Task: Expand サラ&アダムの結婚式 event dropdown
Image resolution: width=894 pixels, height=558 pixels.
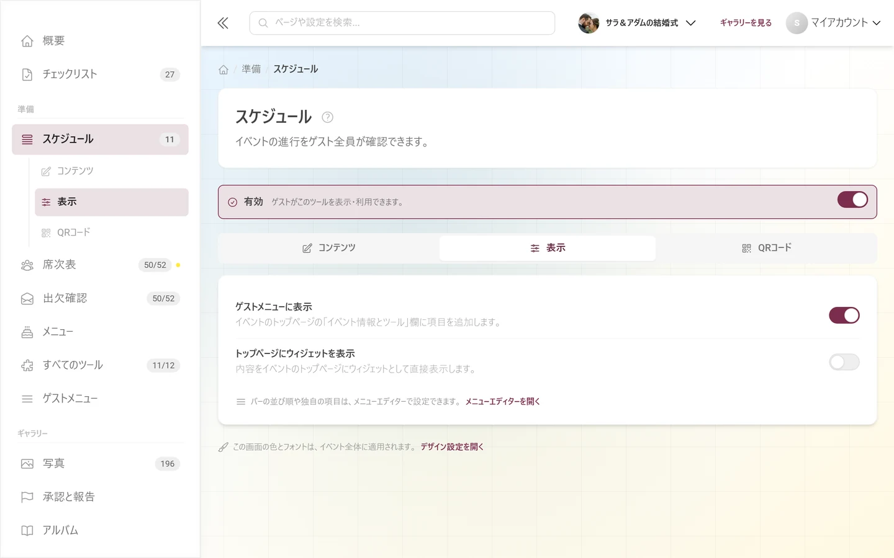Action: click(638, 23)
